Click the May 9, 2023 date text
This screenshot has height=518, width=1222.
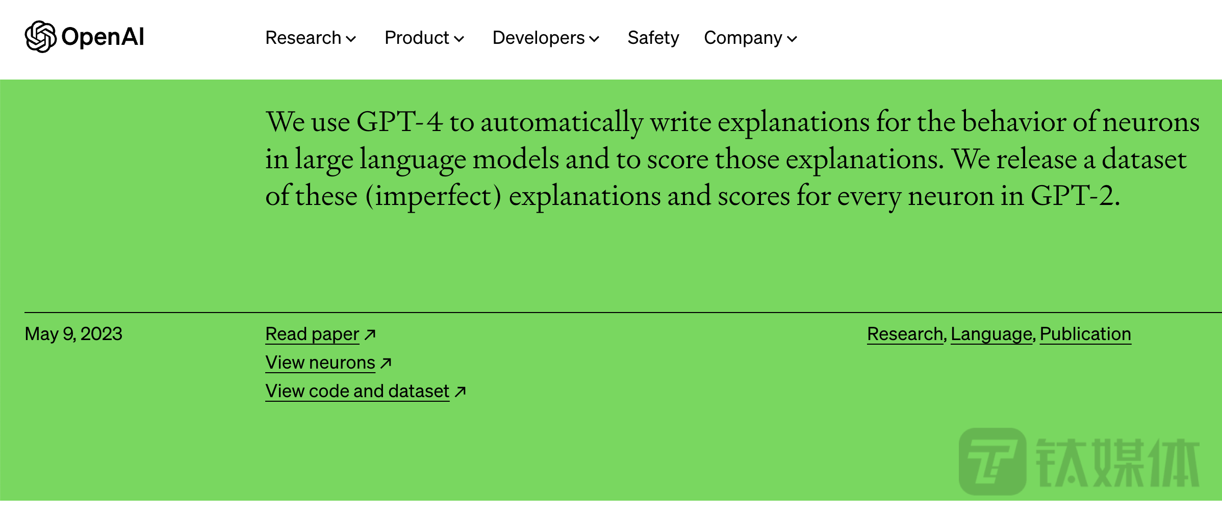pos(73,334)
